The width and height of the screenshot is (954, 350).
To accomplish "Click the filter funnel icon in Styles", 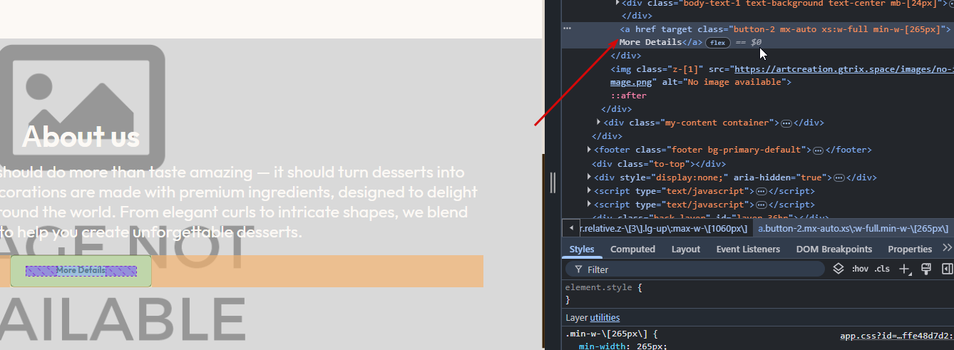I will pyautogui.click(x=577, y=269).
